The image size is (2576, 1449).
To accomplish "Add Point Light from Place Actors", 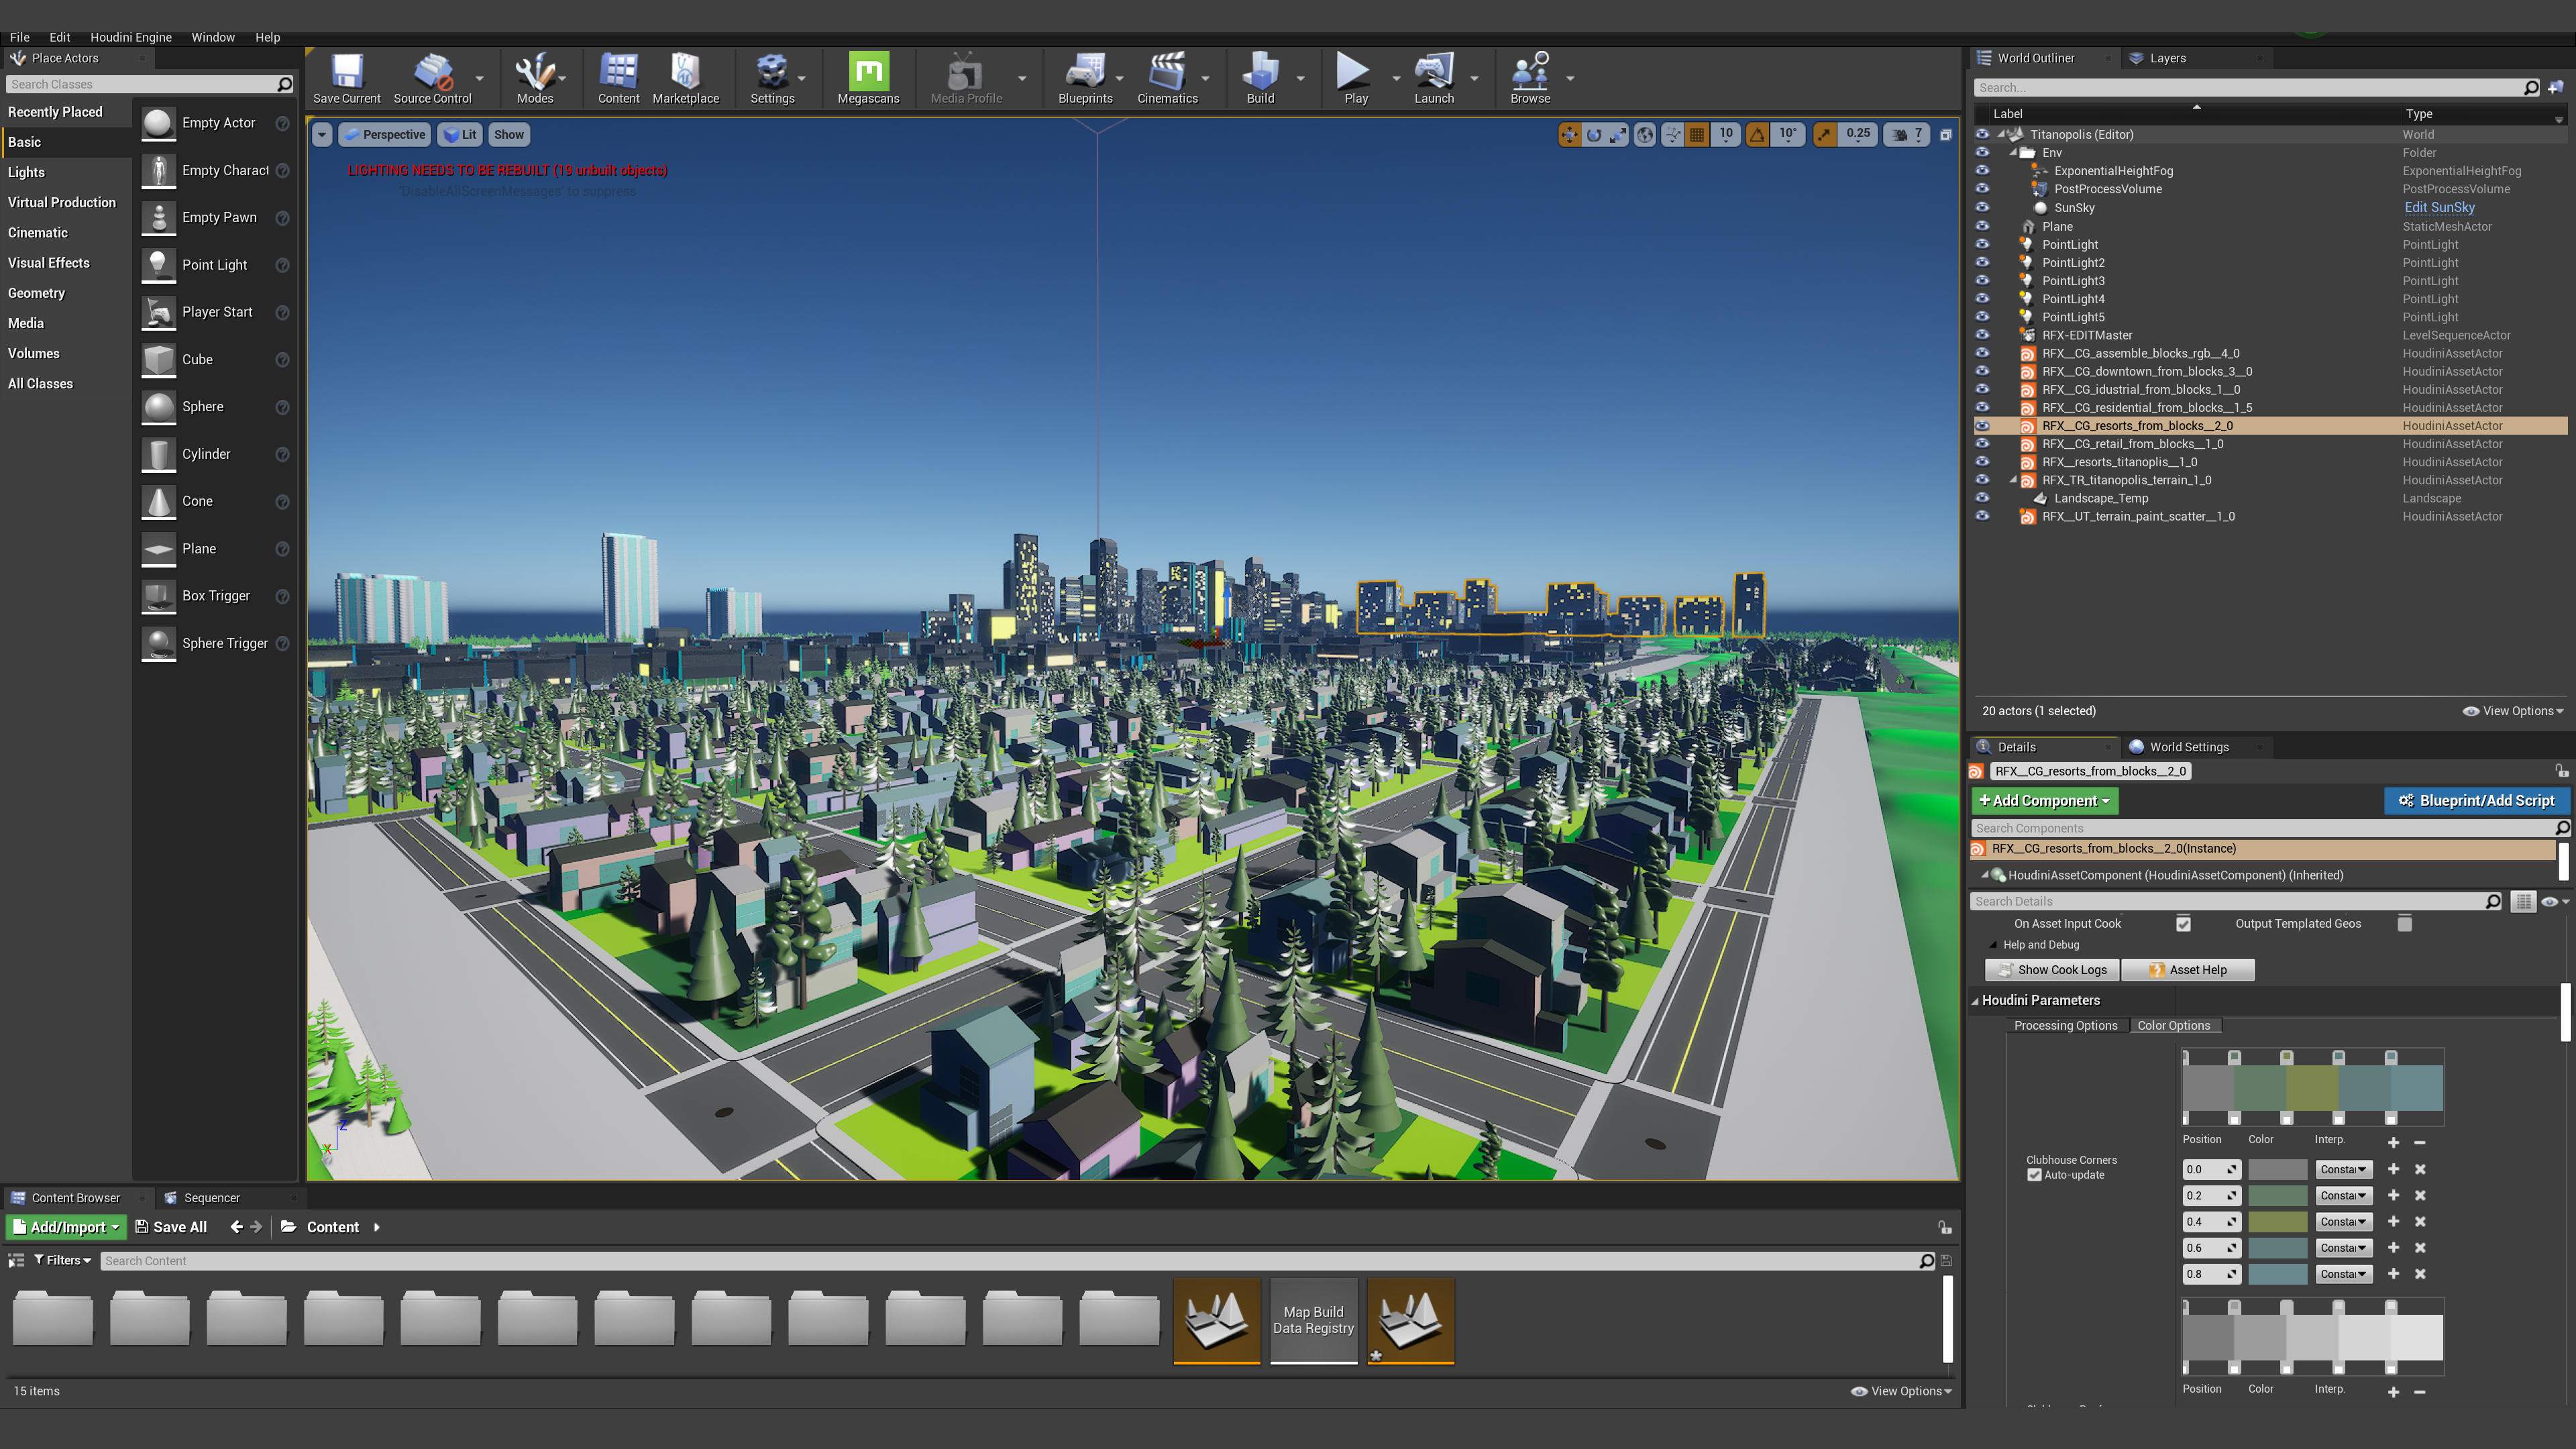I will tap(215, 264).
